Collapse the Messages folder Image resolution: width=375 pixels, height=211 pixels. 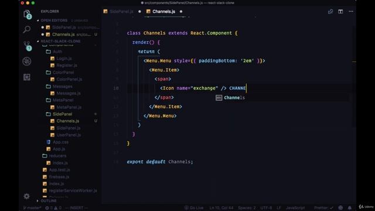click(x=63, y=86)
